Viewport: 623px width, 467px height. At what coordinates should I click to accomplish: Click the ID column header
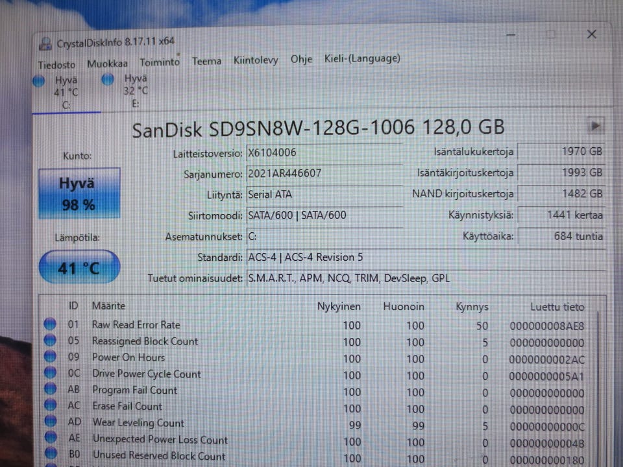point(73,305)
